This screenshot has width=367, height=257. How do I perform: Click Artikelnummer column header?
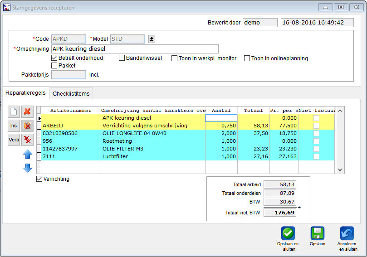point(71,111)
